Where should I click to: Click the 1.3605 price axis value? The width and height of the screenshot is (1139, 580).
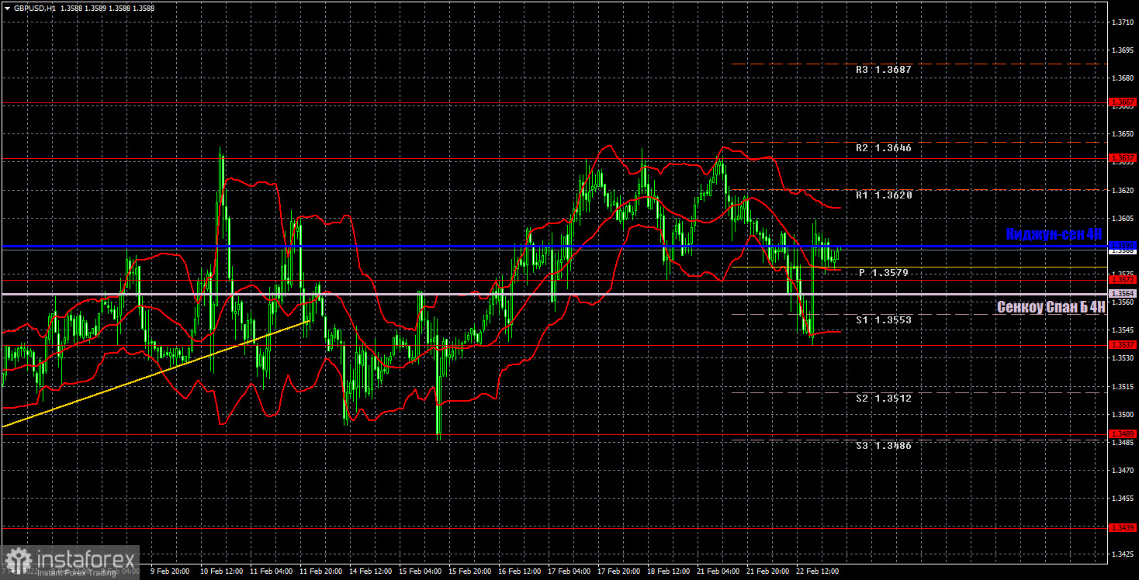1123,219
